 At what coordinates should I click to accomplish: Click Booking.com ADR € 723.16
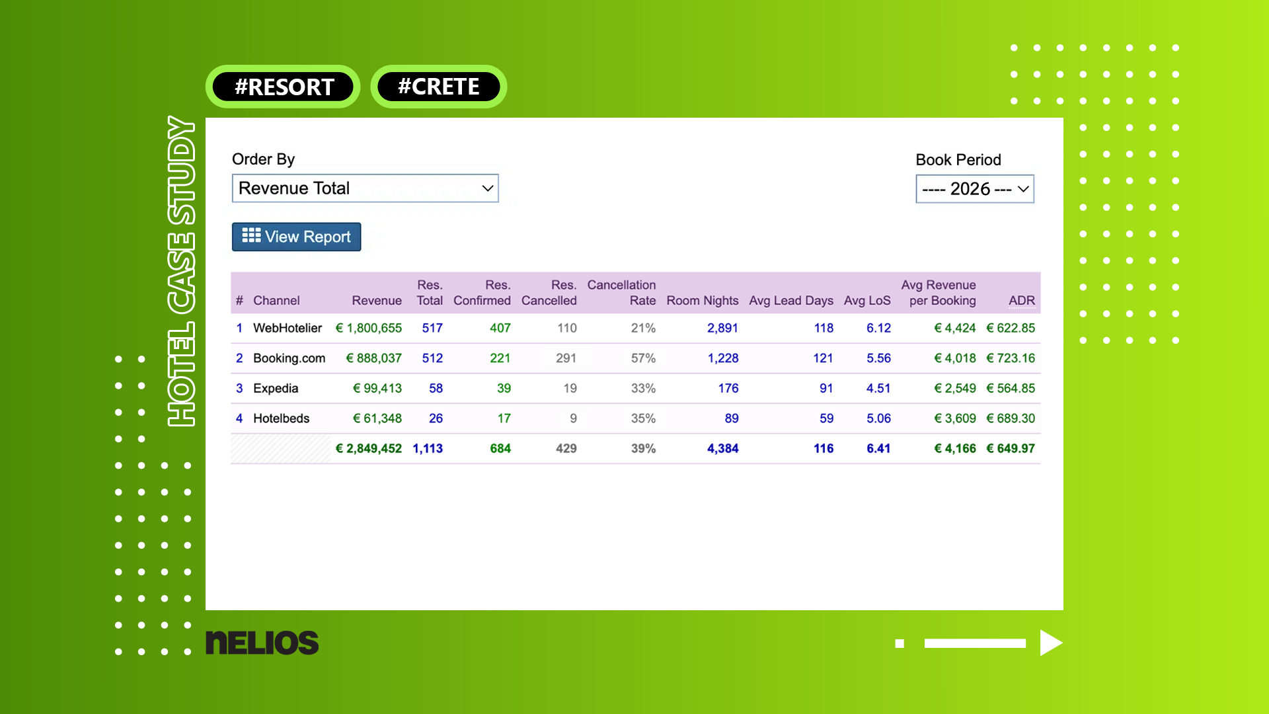click(1011, 358)
